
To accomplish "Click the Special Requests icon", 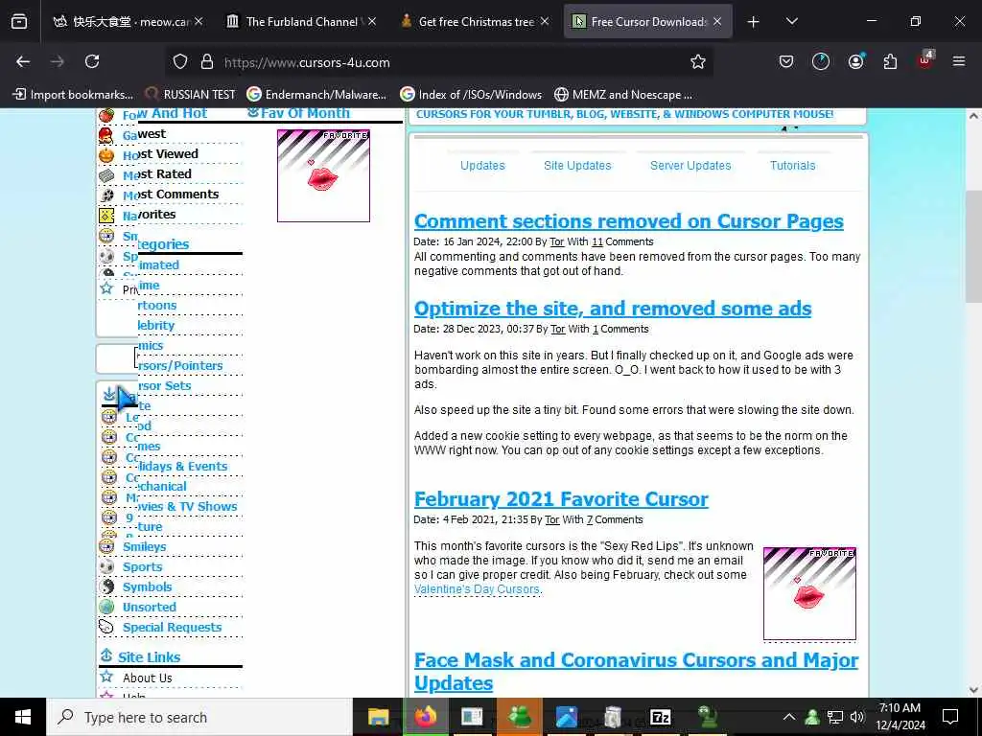I will (x=107, y=627).
